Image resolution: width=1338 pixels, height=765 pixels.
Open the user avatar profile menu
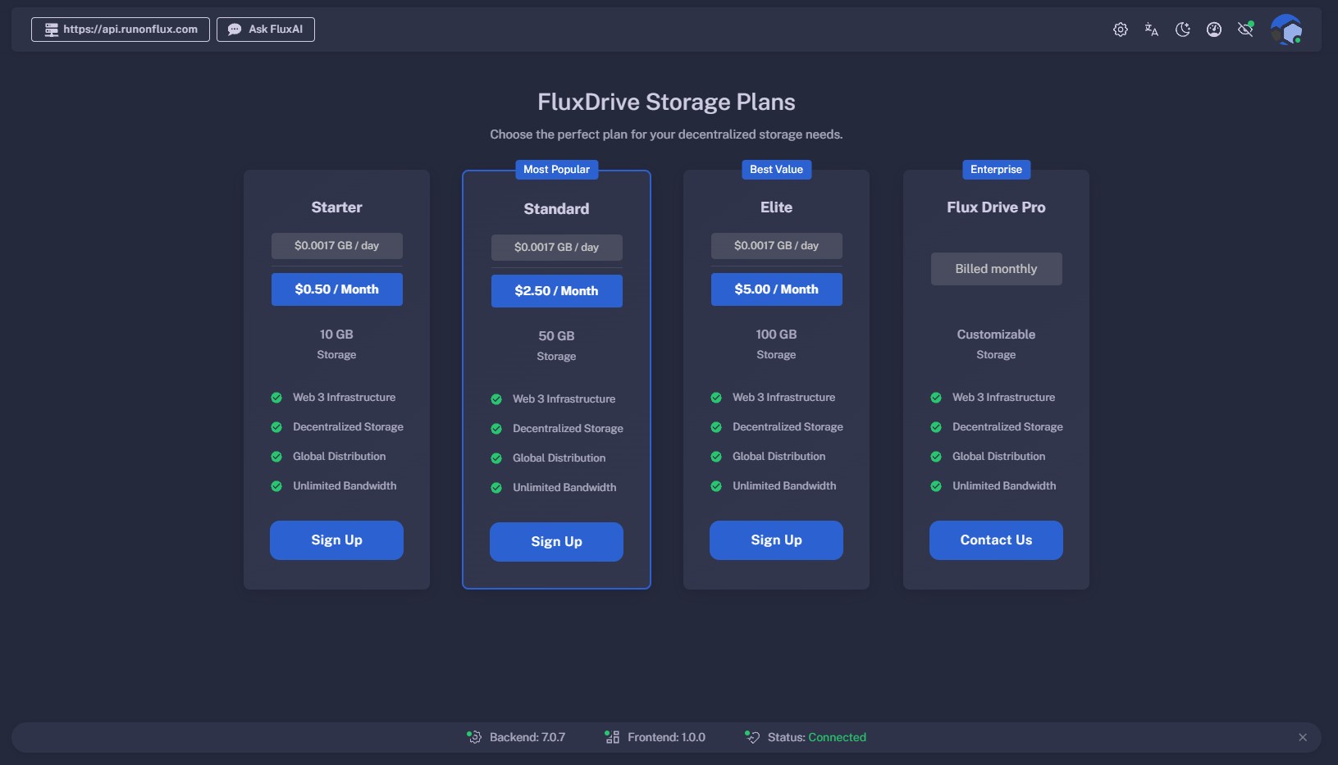click(1285, 30)
